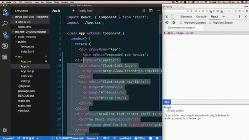Screen dimensions: 249x140
Task: Open the Manage gear in activity bar
Action: pos(5,130)
